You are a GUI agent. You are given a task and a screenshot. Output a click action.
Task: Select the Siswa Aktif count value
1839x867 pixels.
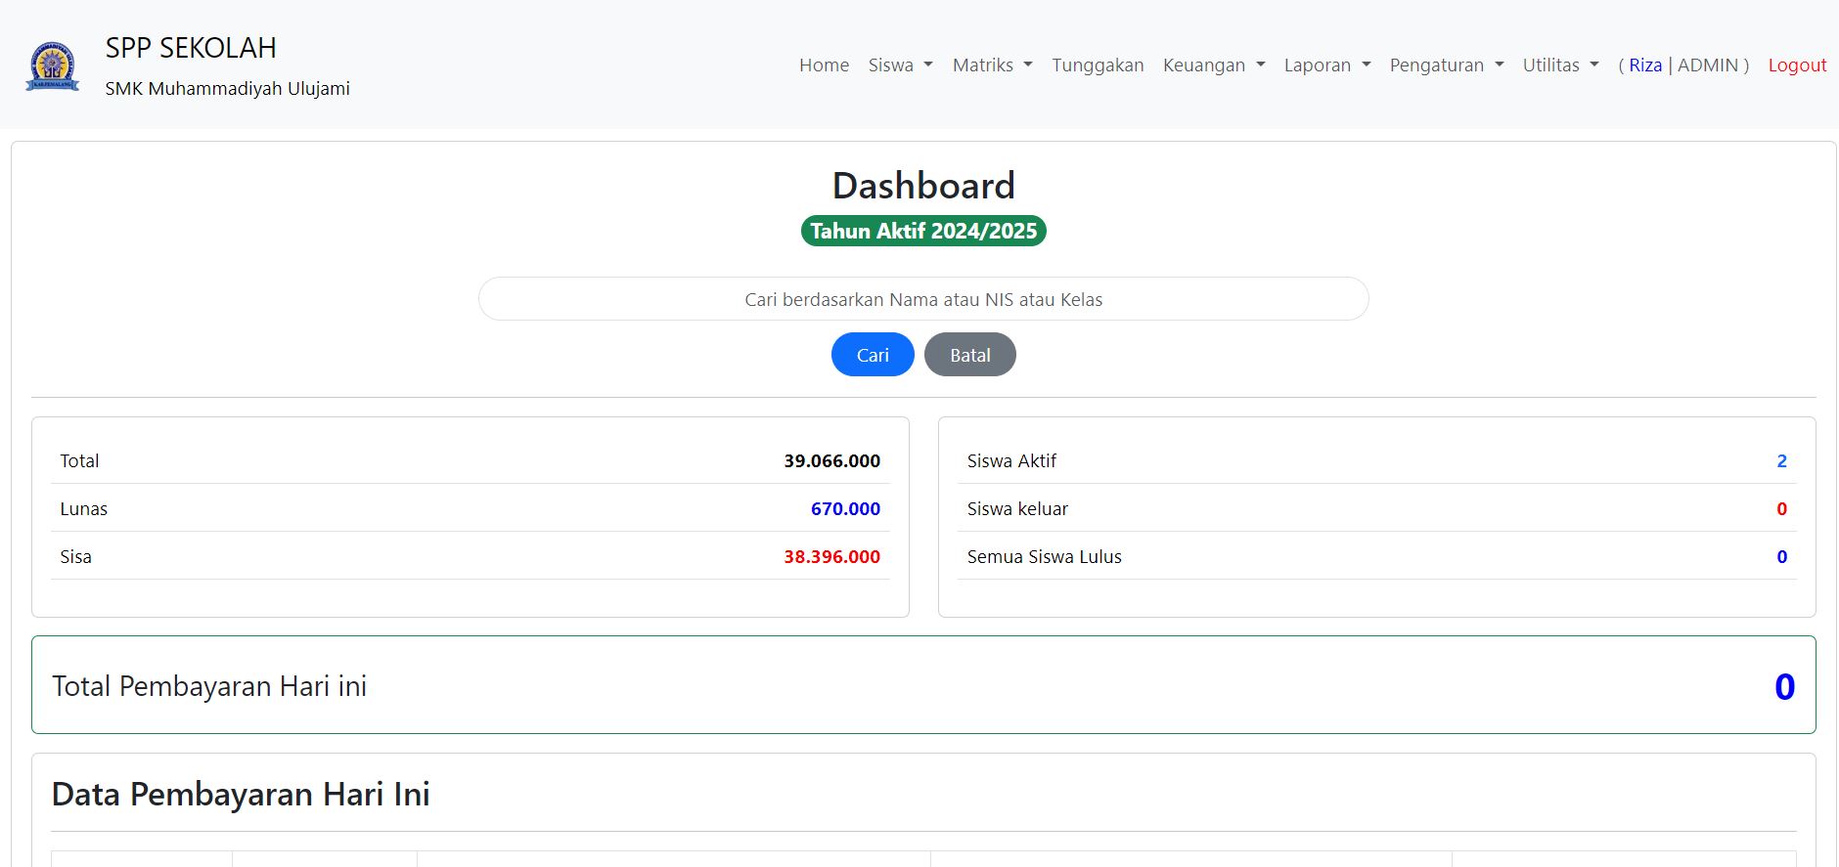point(1781,461)
